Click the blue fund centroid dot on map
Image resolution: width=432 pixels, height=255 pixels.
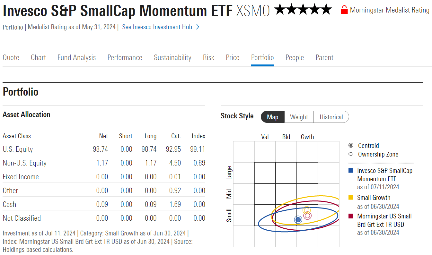point(298,219)
